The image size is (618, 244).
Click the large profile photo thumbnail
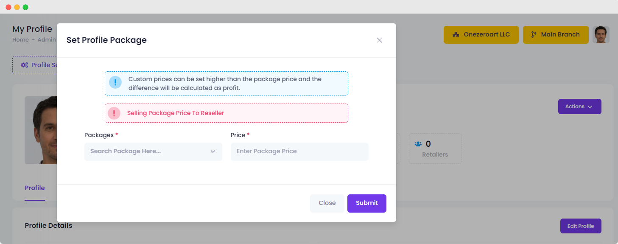[x=41, y=130]
